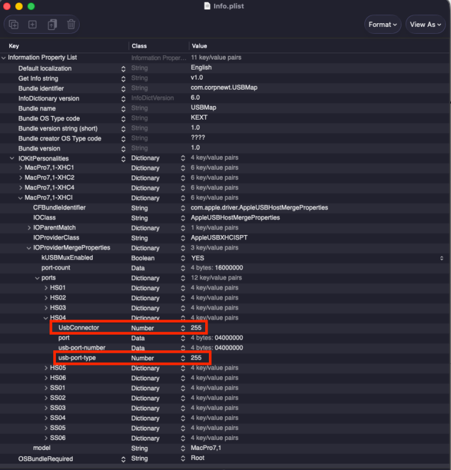The image size is (451, 470).
Task: Open key popup arrows for Bundle name
Action: coord(124,109)
